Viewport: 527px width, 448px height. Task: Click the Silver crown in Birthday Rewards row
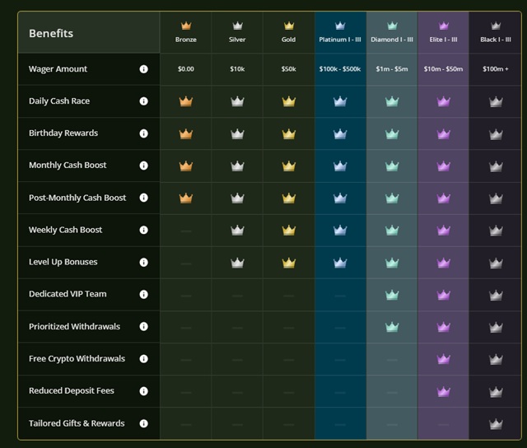tap(237, 133)
